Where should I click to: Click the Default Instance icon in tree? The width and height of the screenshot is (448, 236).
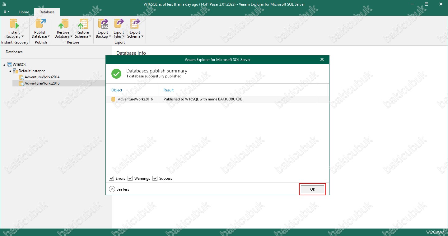pos(16,71)
